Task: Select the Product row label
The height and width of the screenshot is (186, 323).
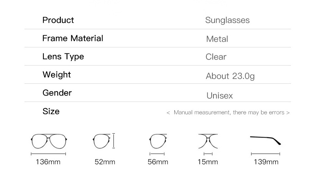Action: click(58, 20)
